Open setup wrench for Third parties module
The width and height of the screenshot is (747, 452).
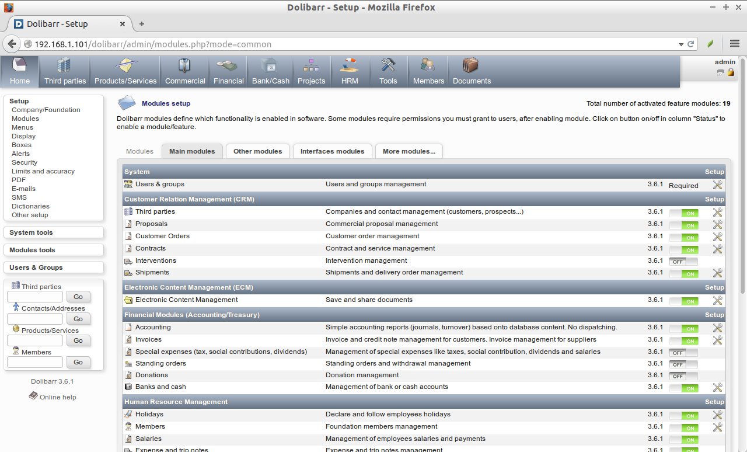[x=717, y=212]
